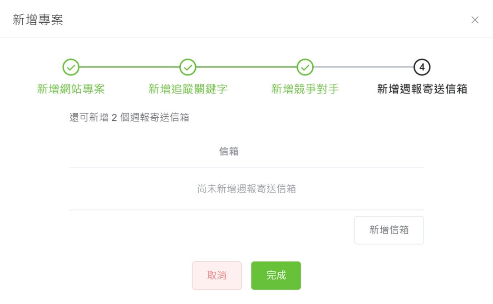Go back to the 新增網站專案 step label

(71, 89)
